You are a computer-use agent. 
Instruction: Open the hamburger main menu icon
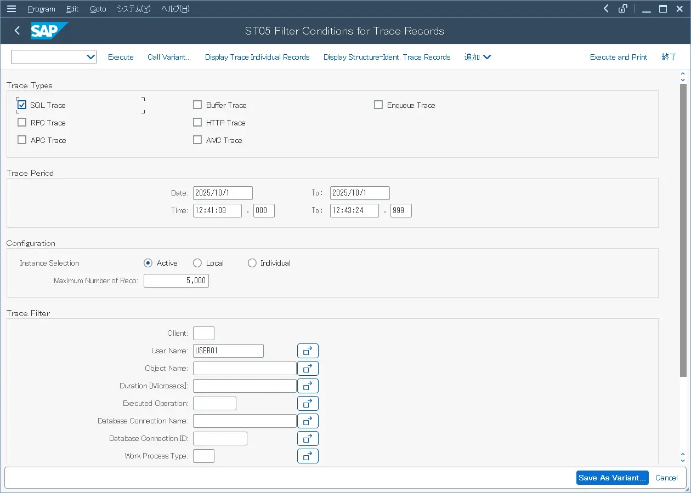tap(11, 9)
